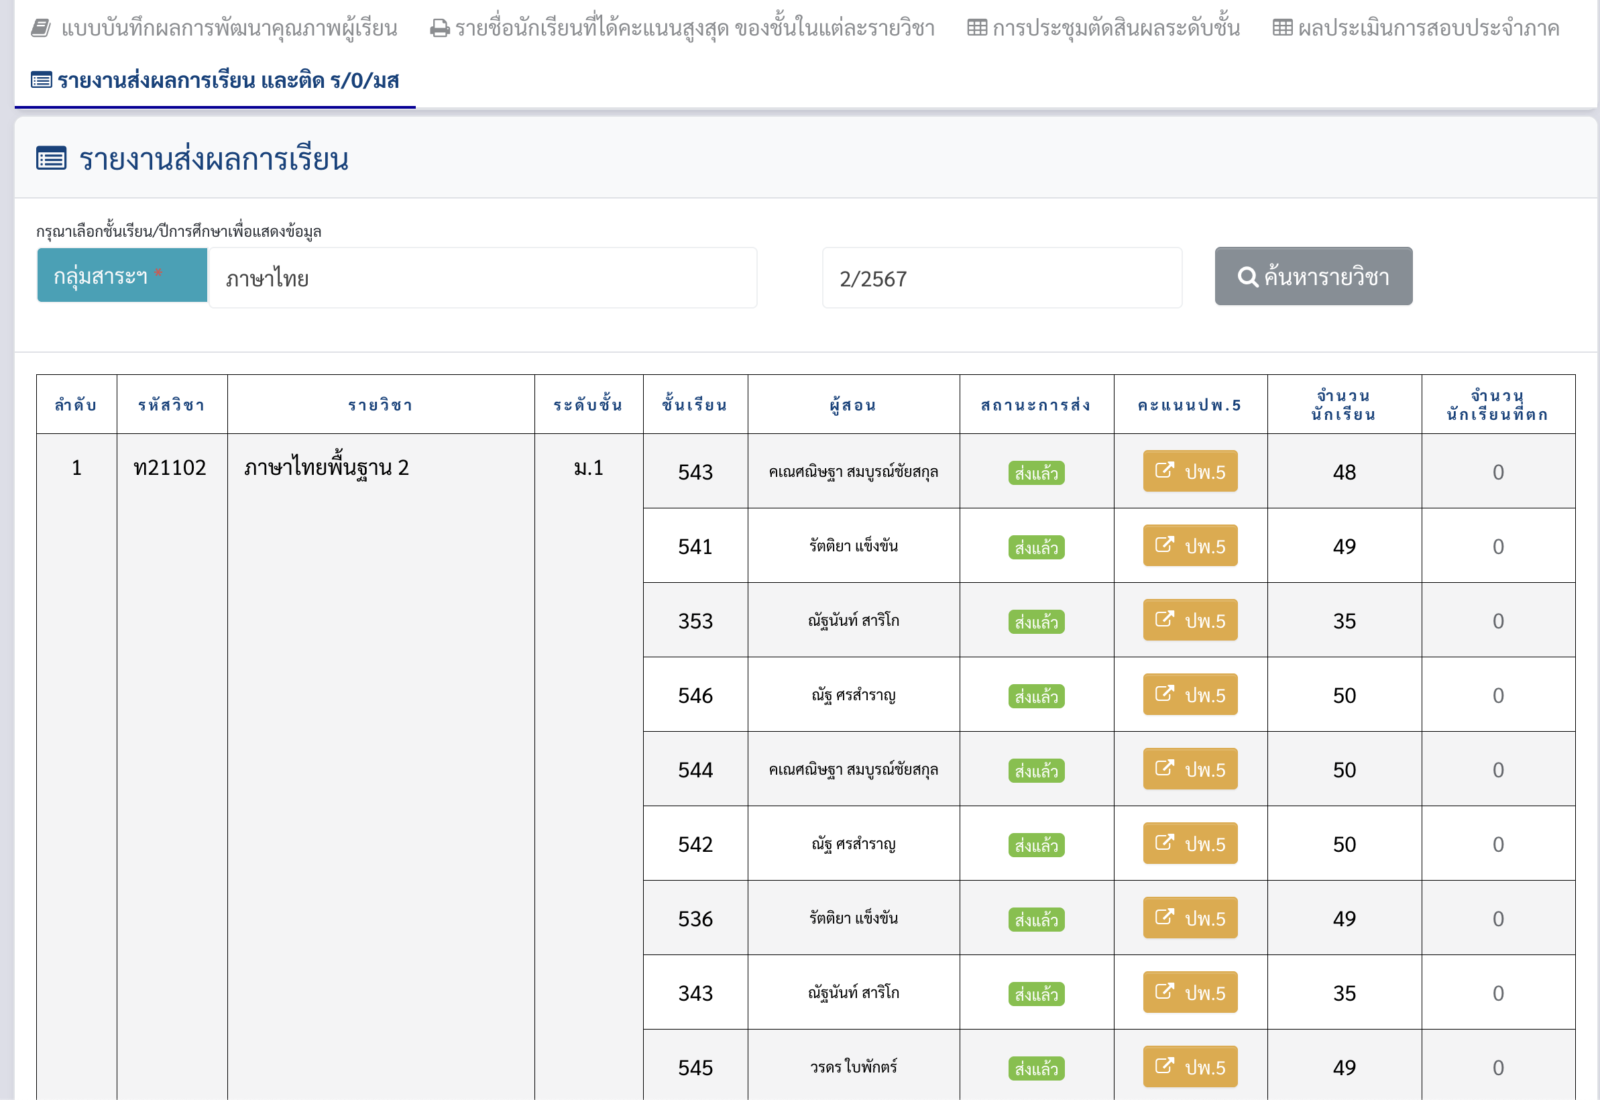Click ส่งแล้ว status badge for class 343
Viewport: 1600px width, 1100px height.
pos(1035,994)
